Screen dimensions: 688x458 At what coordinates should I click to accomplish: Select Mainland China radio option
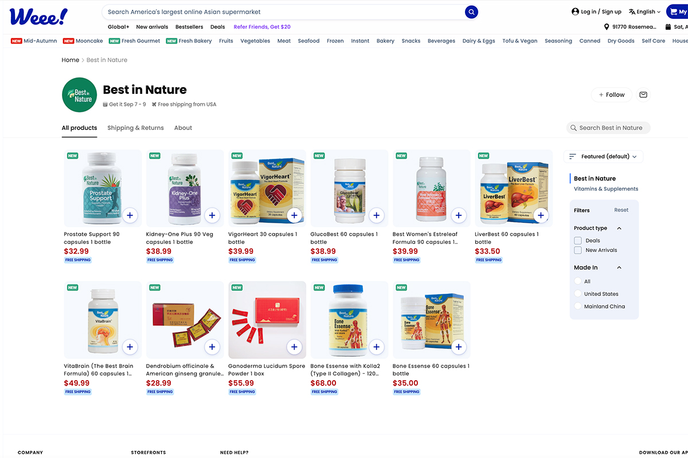(578, 306)
